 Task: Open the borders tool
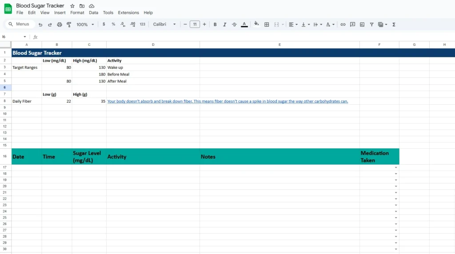coord(267,24)
